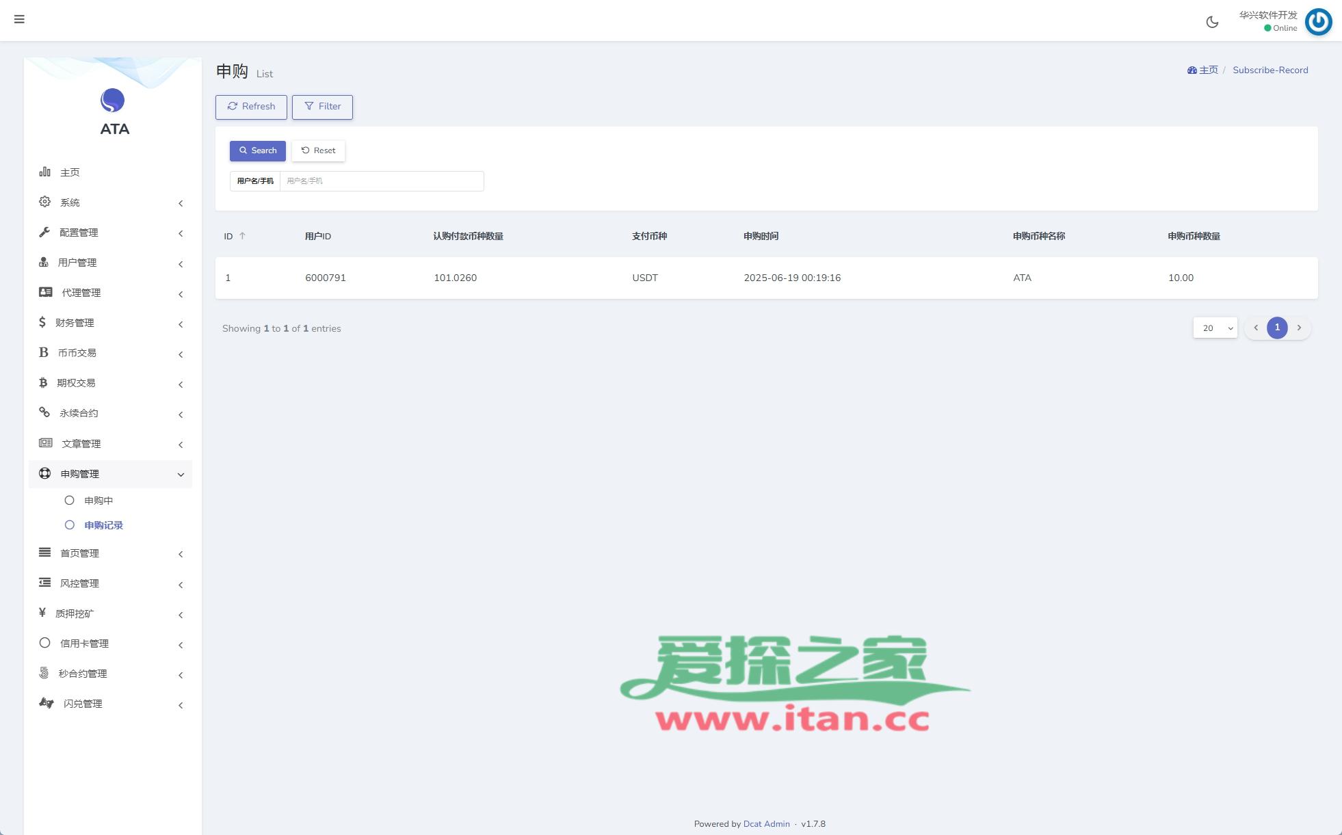Open the user avatar power icon
The height and width of the screenshot is (835, 1342).
(x=1318, y=21)
